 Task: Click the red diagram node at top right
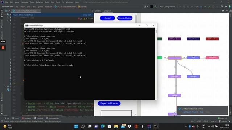[x=212, y=39]
